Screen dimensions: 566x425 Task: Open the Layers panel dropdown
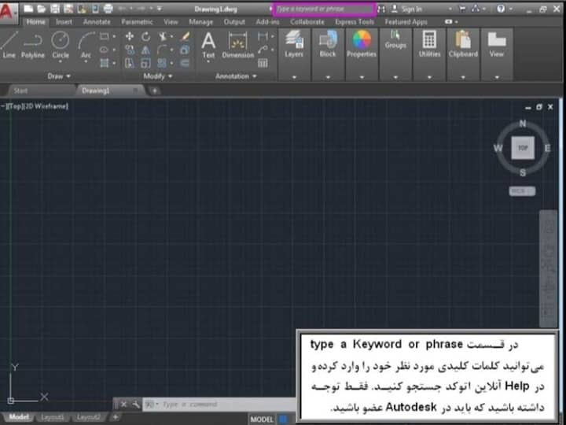click(x=294, y=77)
